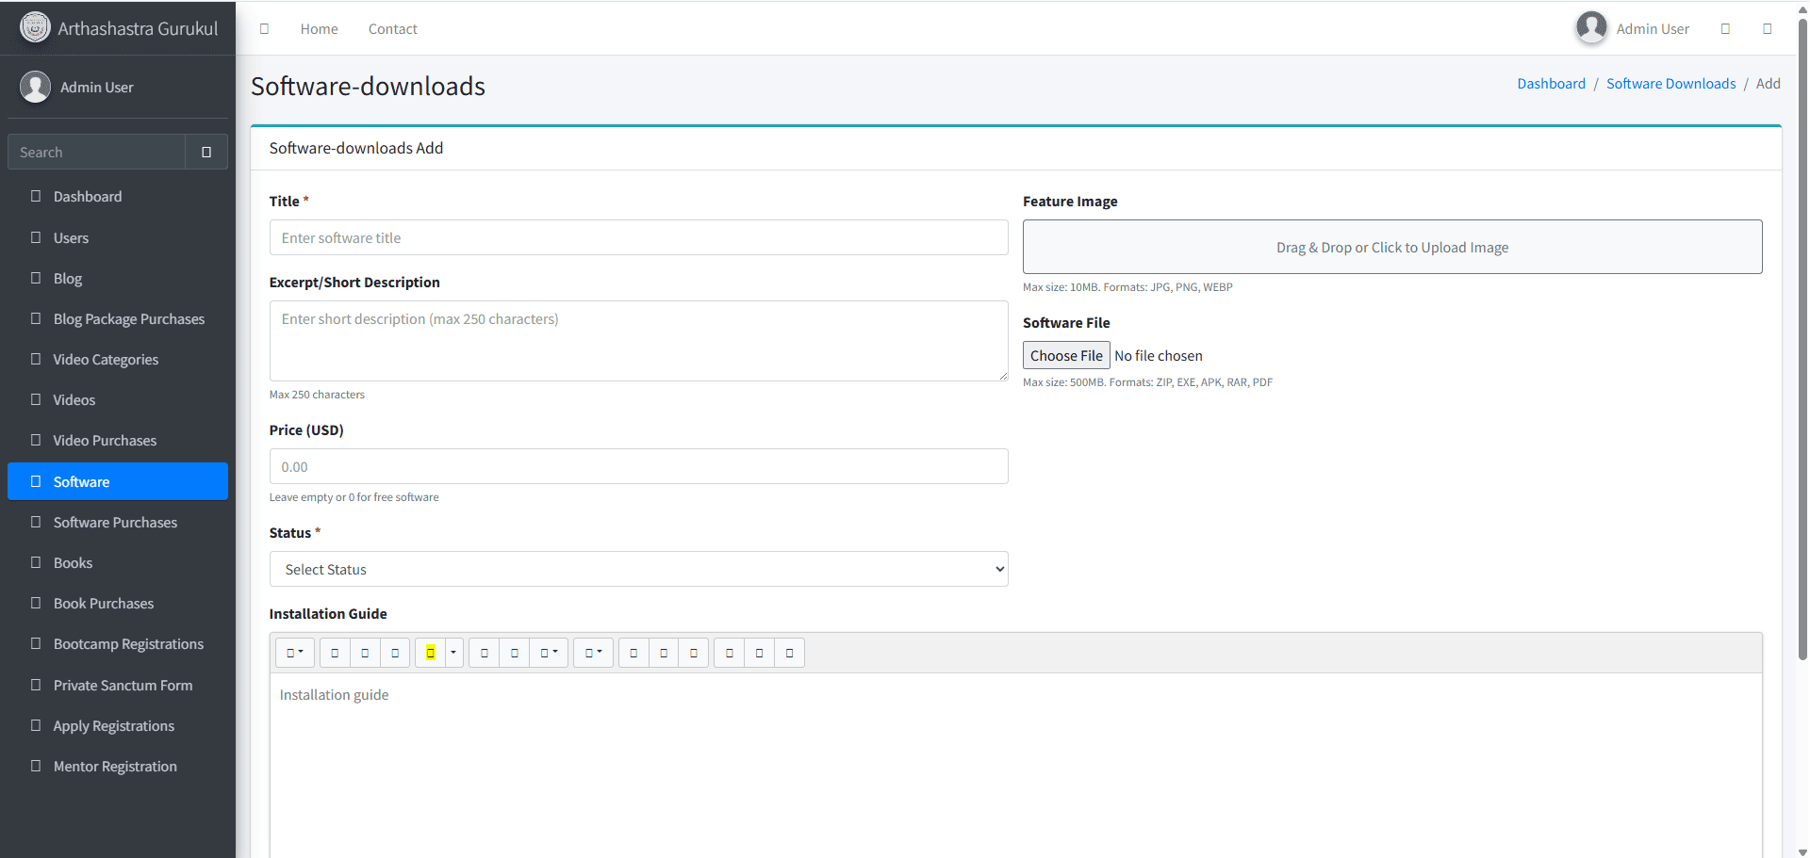Insert unordered list in the editor toolbar
Viewport: 1810px width, 858px height.
point(485,653)
